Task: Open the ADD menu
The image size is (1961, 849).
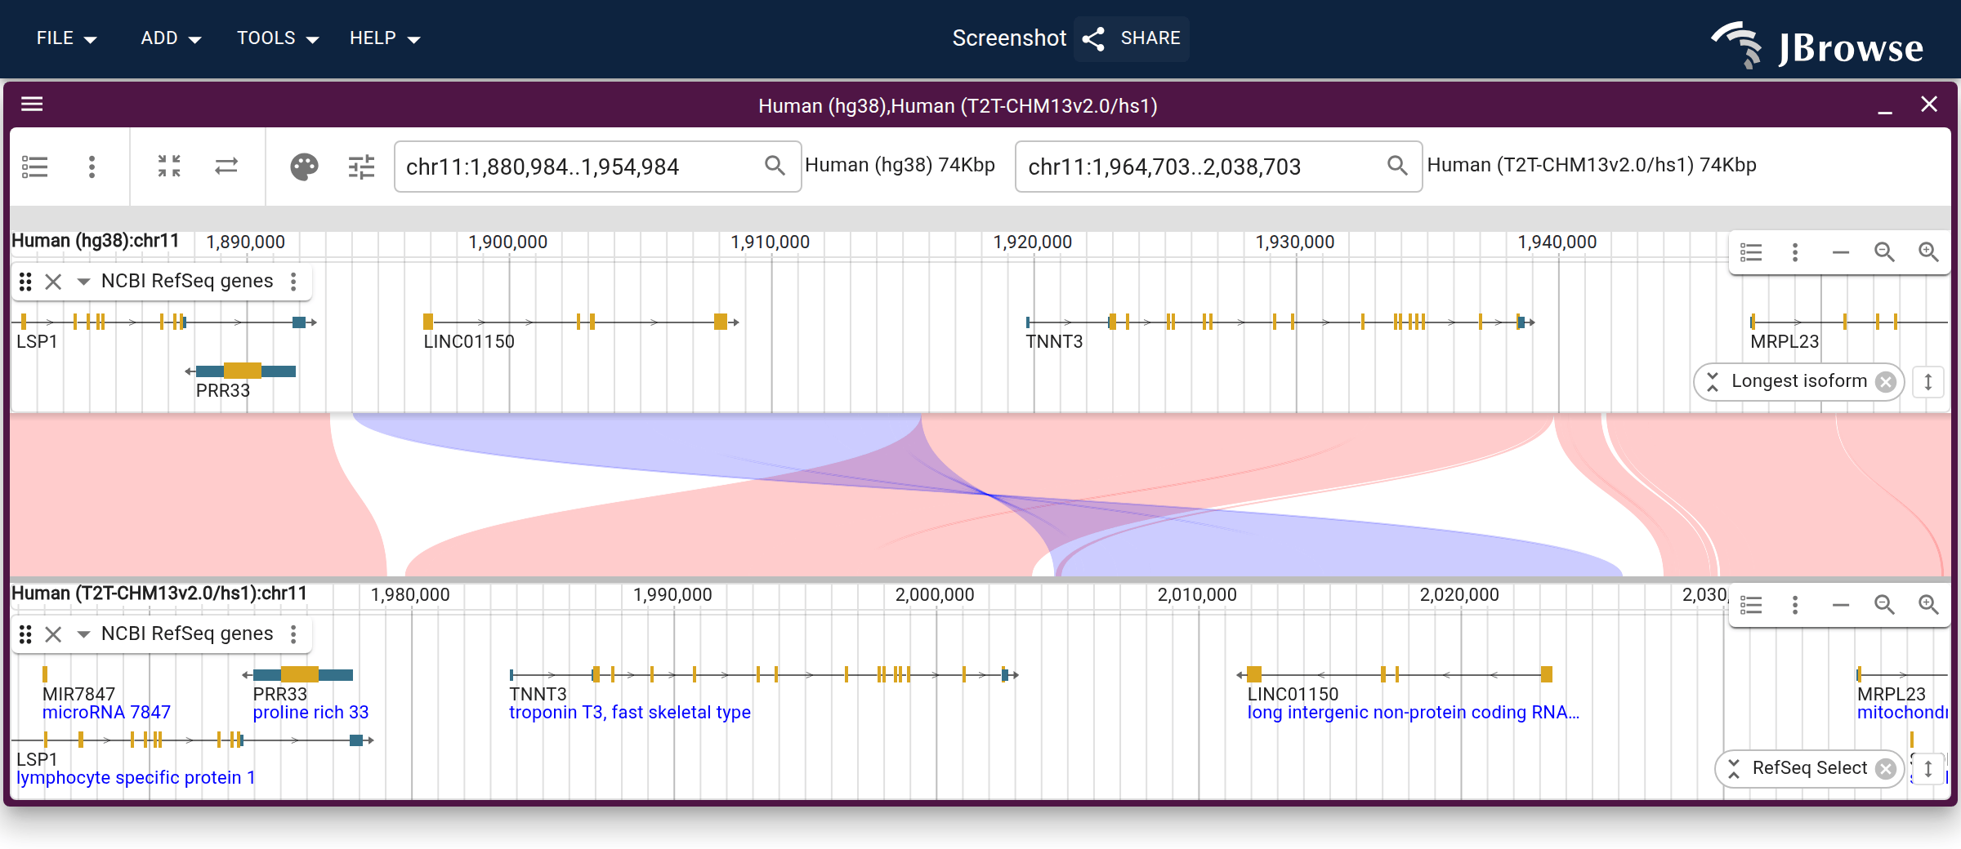Action: 171,38
